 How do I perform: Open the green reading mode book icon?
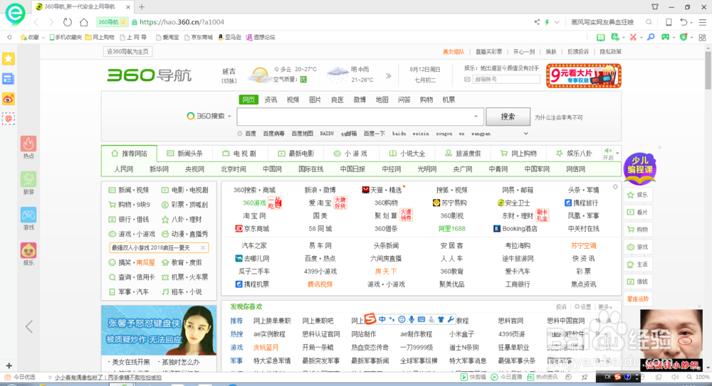pyautogui.click(x=600, y=37)
